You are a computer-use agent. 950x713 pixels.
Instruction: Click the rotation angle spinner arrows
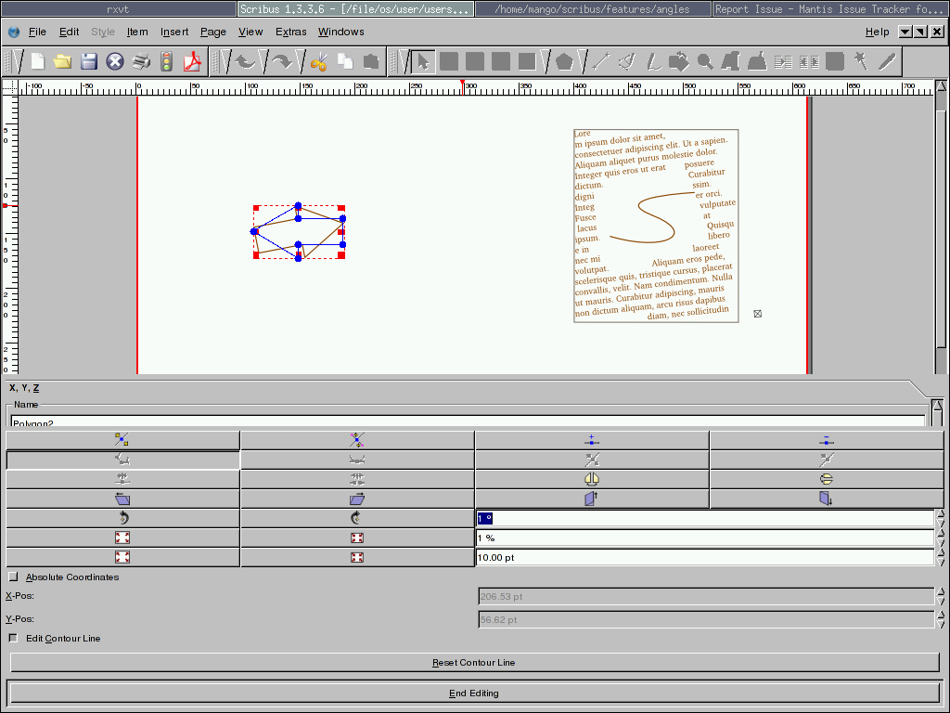coord(941,518)
